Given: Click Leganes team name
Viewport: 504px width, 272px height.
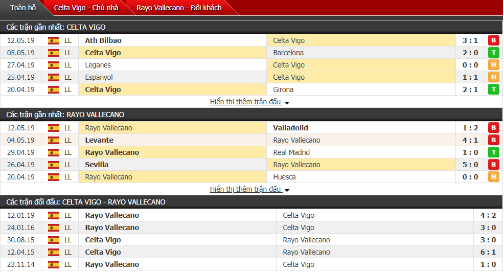Looking at the screenshot, I should coord(98,65).
